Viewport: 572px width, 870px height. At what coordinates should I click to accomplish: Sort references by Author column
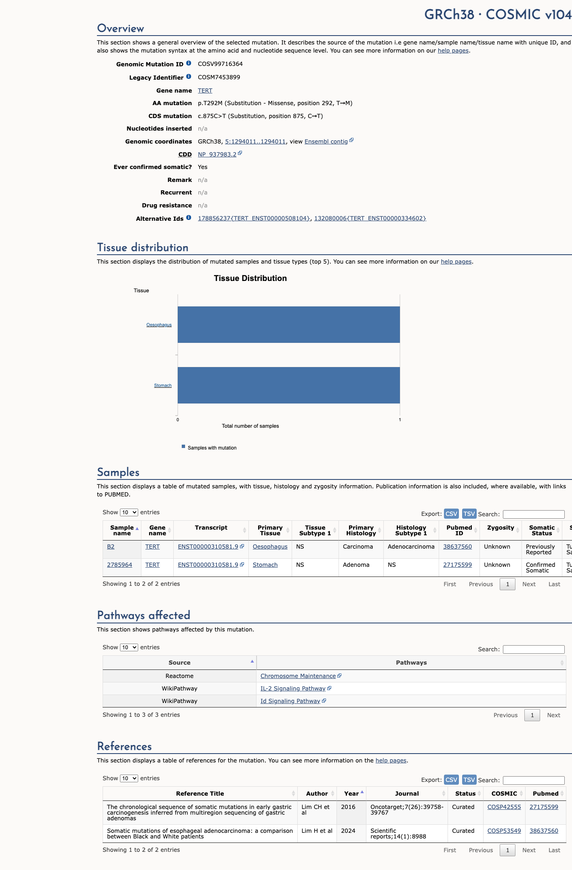317,794
